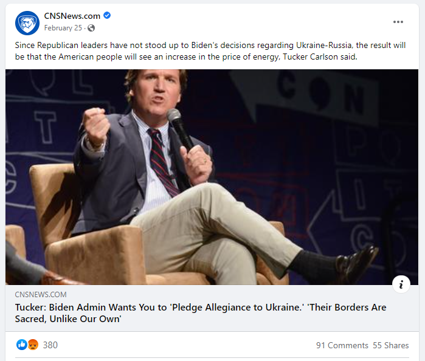Open the three-dot post options menu

click(398, 22)
